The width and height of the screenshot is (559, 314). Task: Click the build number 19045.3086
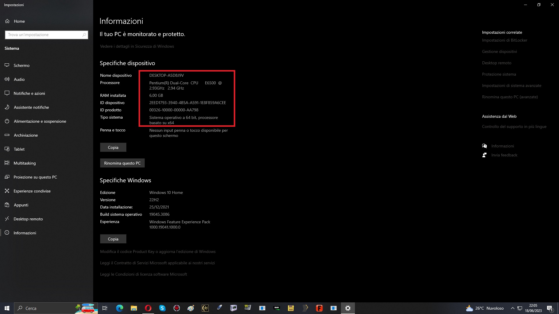pyautogui.click(x=159, y=214)
